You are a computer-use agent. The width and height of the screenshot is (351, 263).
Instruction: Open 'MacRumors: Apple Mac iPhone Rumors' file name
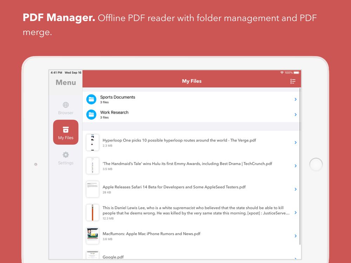(x=151, y=234)
